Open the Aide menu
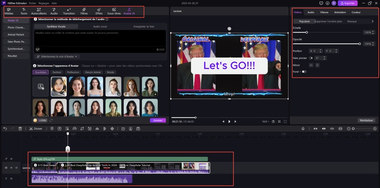Screen dimensions: 380x188 point(54,3)
